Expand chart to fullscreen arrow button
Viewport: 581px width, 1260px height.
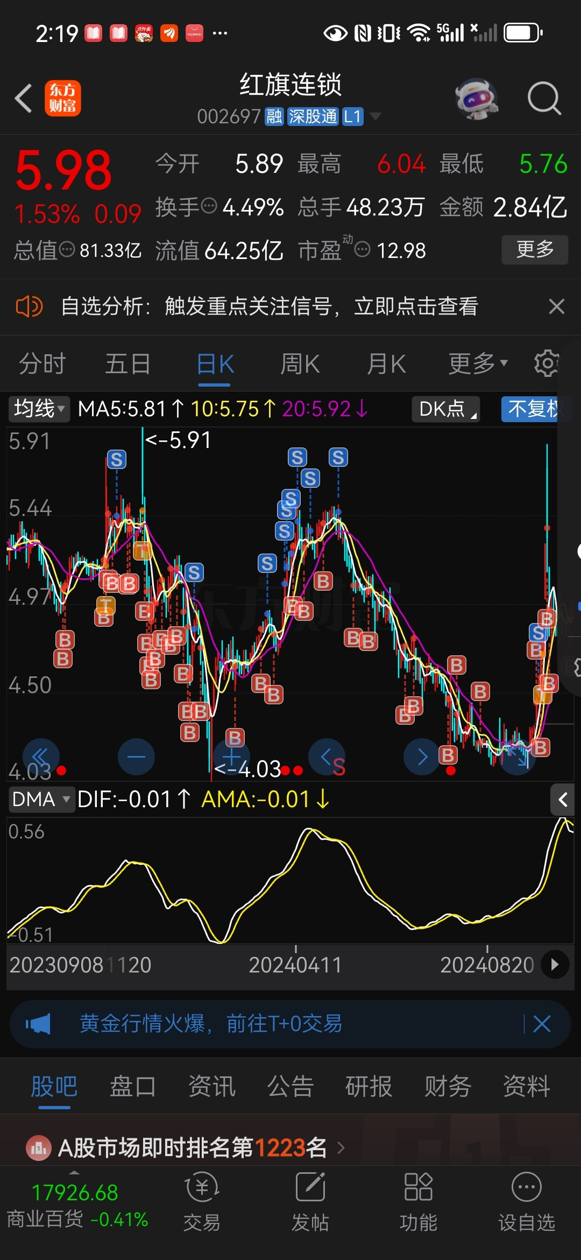coord(518,757)
